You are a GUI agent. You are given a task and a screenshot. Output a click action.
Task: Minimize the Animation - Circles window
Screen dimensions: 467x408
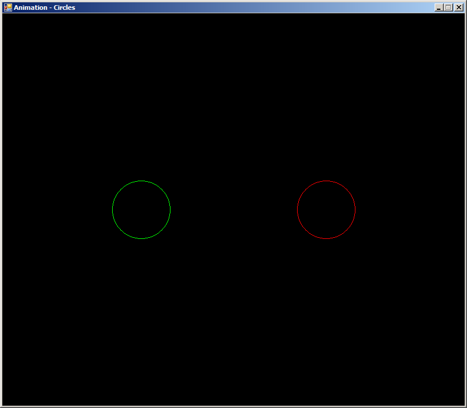[439, 8]
